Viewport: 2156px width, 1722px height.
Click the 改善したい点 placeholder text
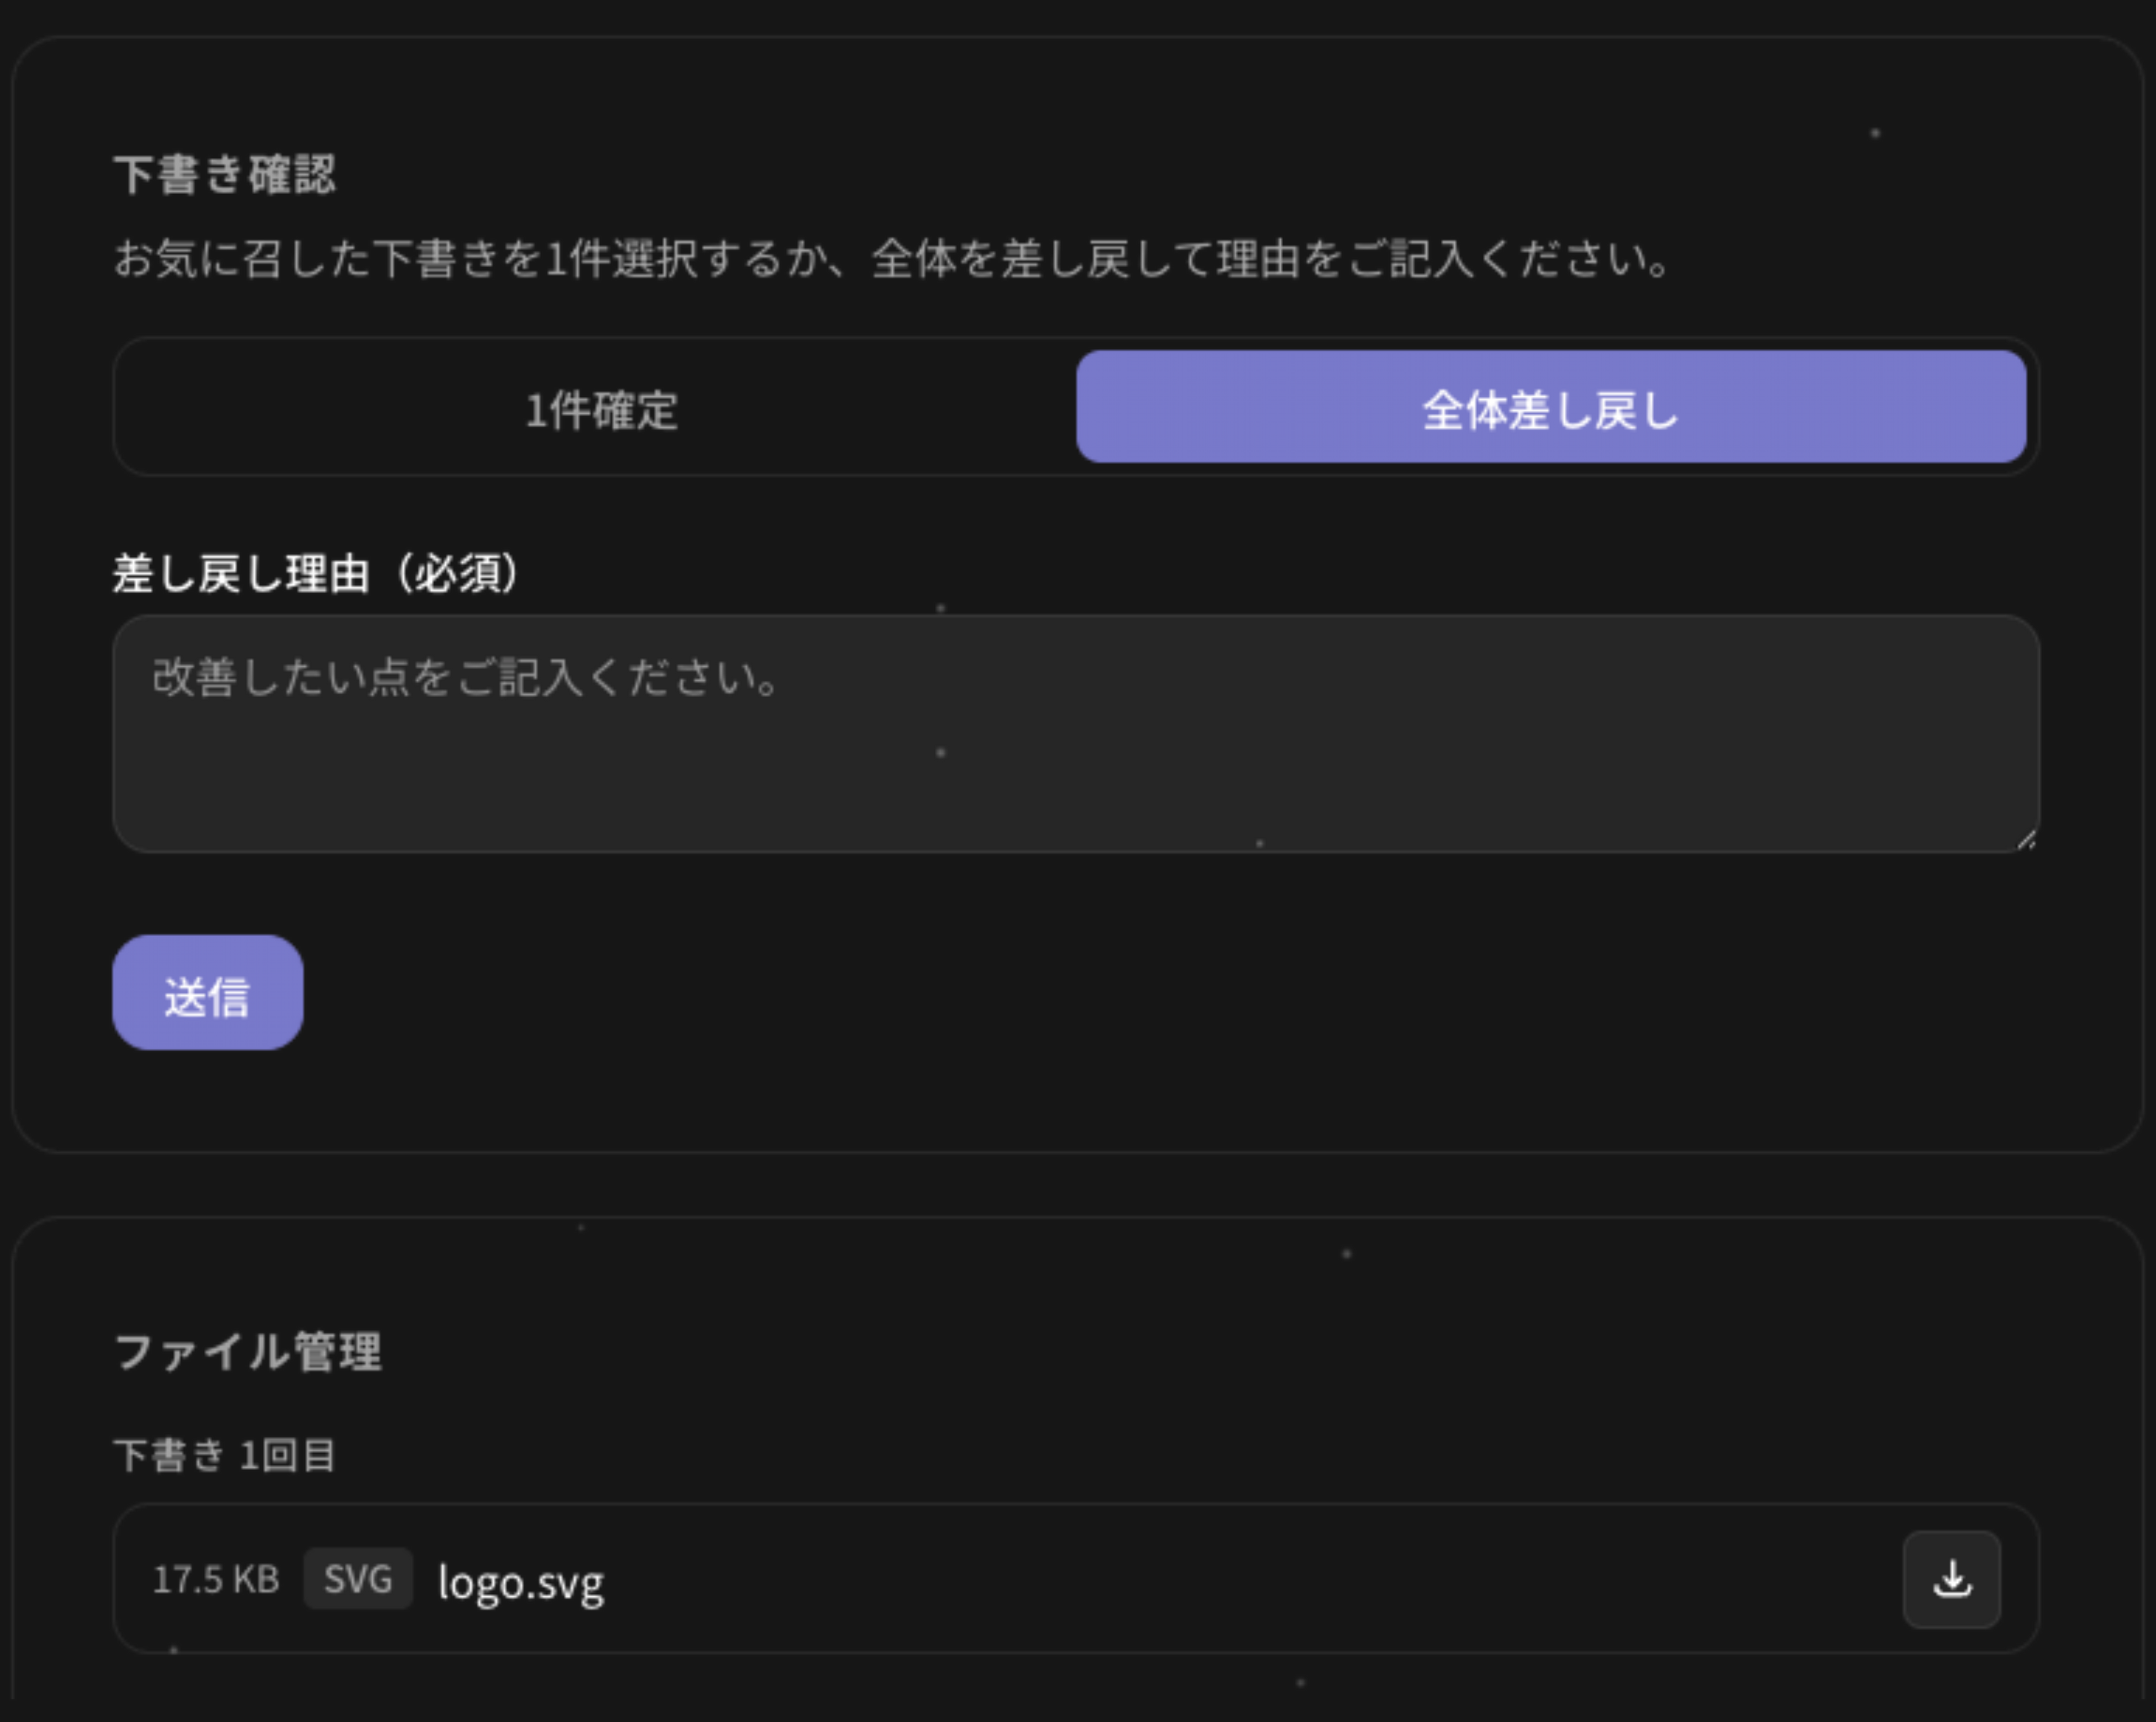tap(465, 677)
